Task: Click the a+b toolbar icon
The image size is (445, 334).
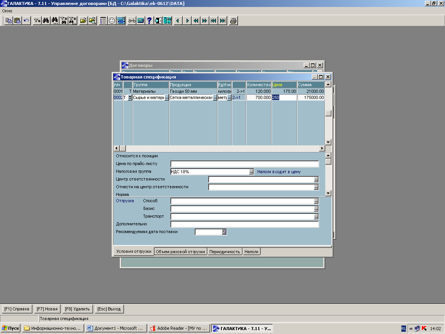Action: tap(132, 21)
